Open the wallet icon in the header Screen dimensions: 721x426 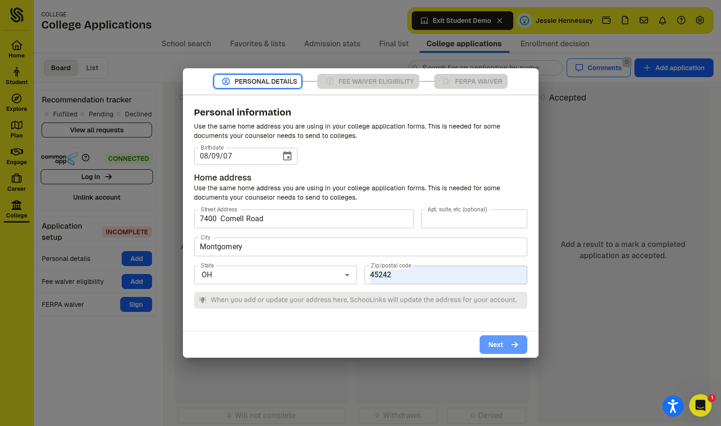(606, 20)
